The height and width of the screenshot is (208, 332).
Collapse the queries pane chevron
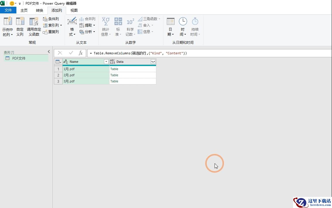pyautogui.click(x=49, y=52)
